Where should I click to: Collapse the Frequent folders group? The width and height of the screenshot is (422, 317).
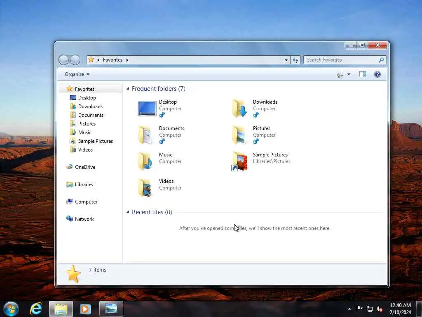point(128,88)
